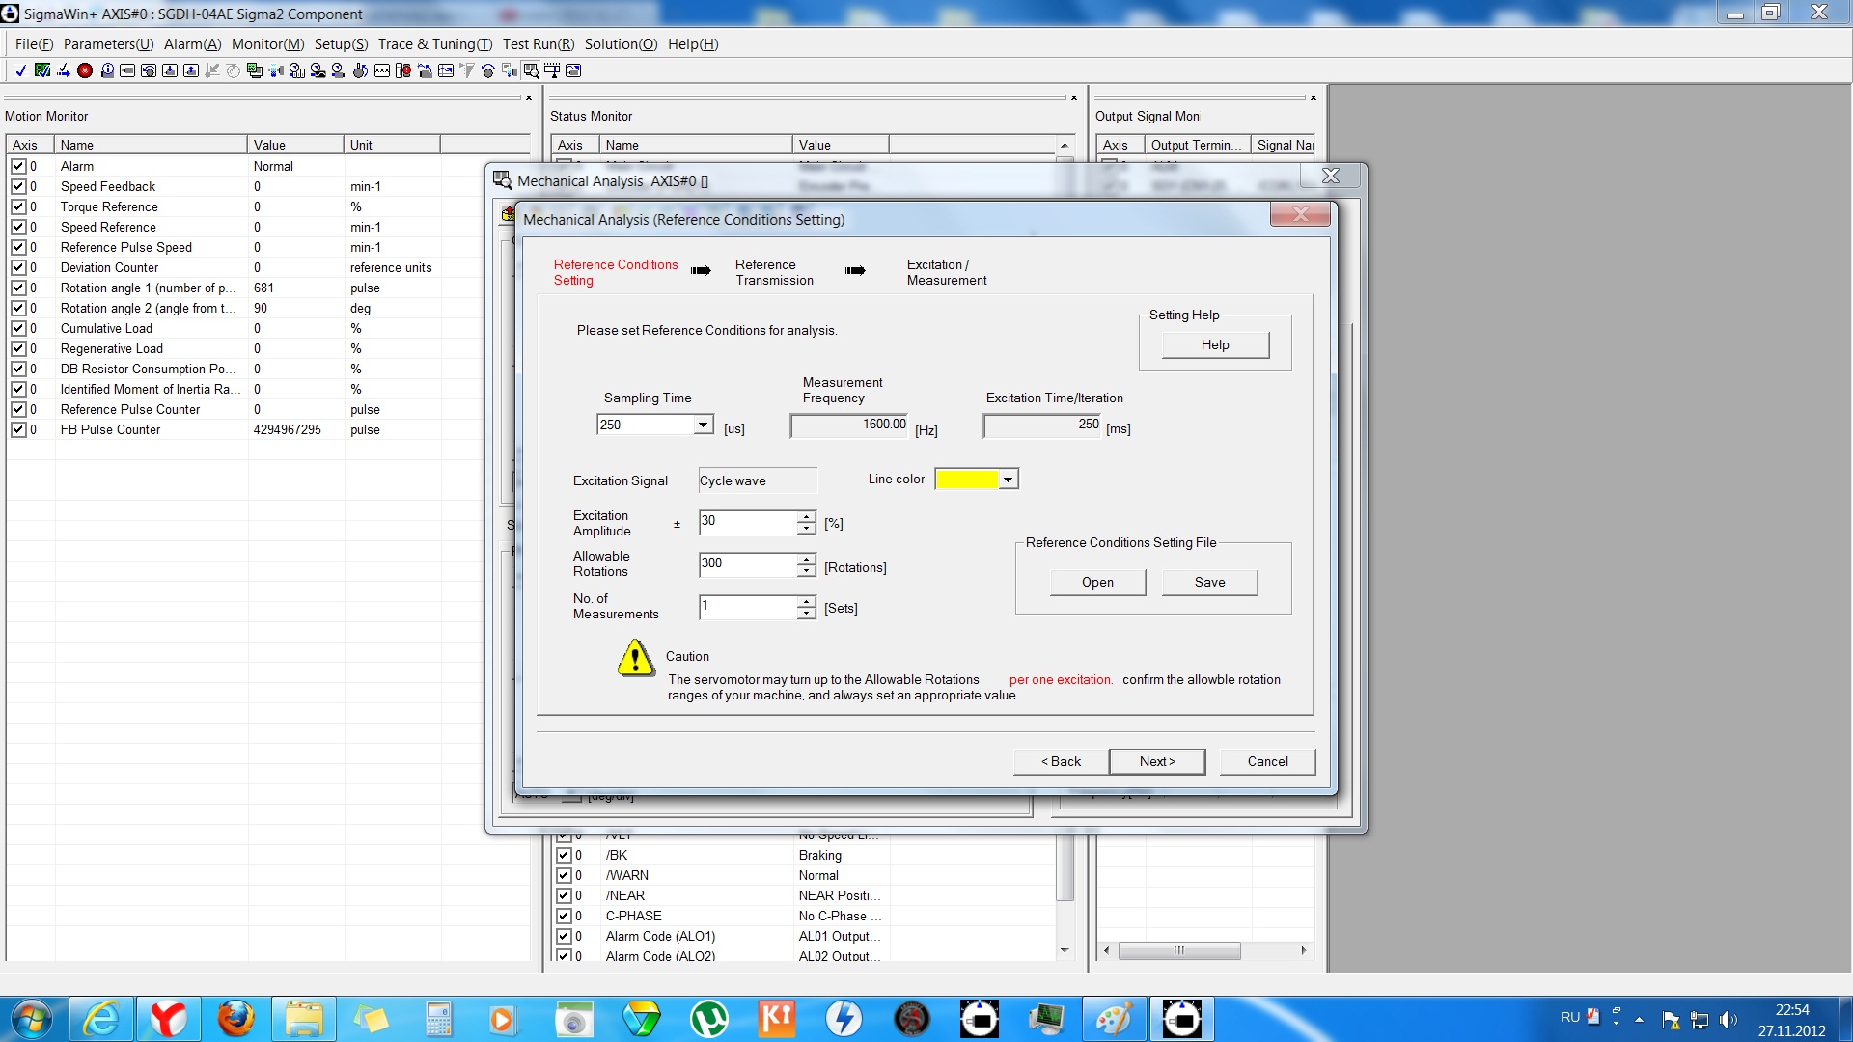
Task: Click the green grid checkmark toolbar icon
Action: tap(42, 70)
